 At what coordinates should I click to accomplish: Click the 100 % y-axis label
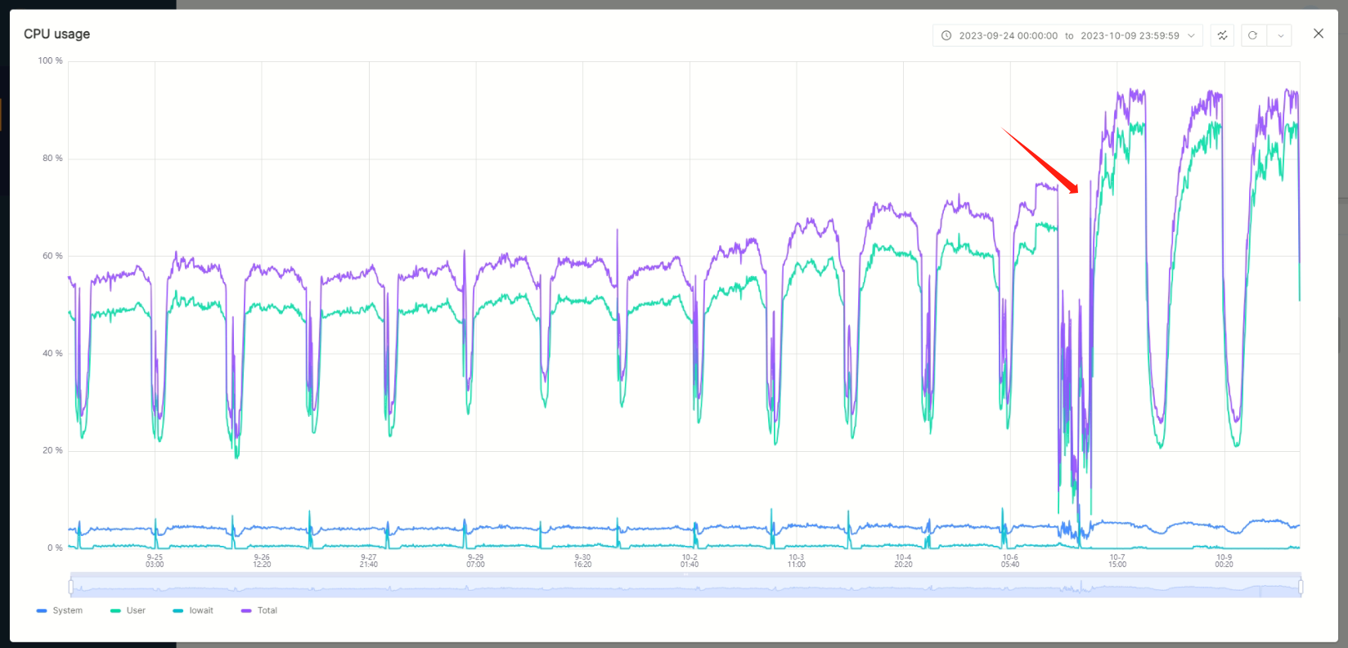click(50, 61)
